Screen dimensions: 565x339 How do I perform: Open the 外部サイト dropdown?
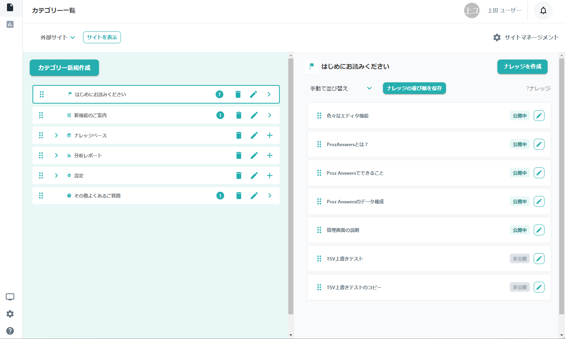click(58, 37)
